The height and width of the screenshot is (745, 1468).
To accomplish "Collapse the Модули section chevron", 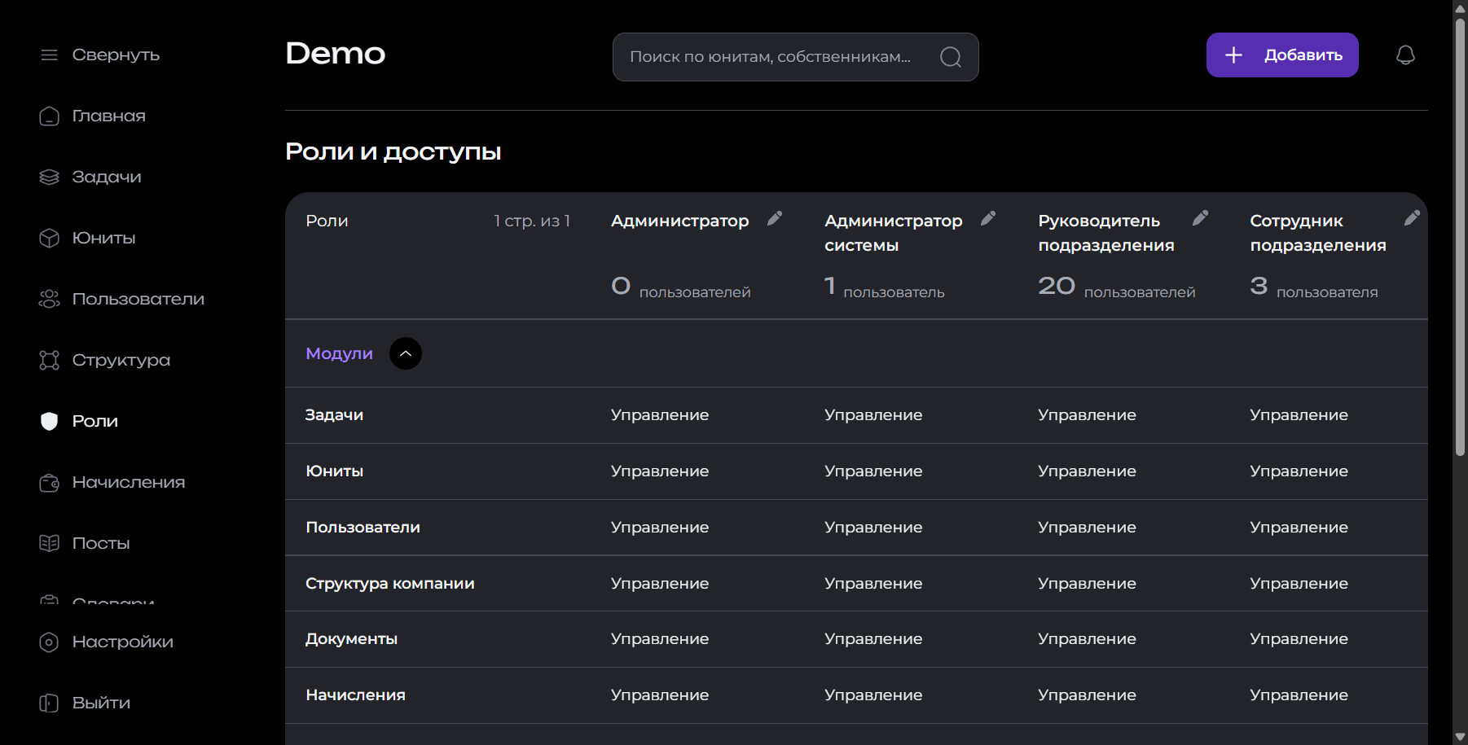I will click(406, 353).
